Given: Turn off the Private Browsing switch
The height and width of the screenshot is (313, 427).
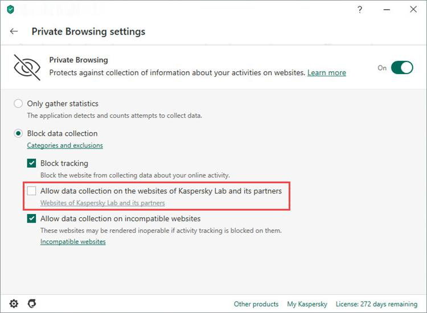Looking at the screenshot, I should (402, 68).
